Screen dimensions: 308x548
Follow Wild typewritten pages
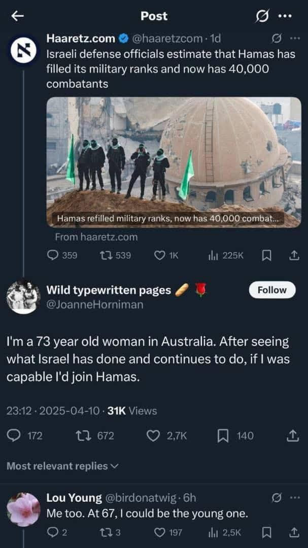click(272, 290)
